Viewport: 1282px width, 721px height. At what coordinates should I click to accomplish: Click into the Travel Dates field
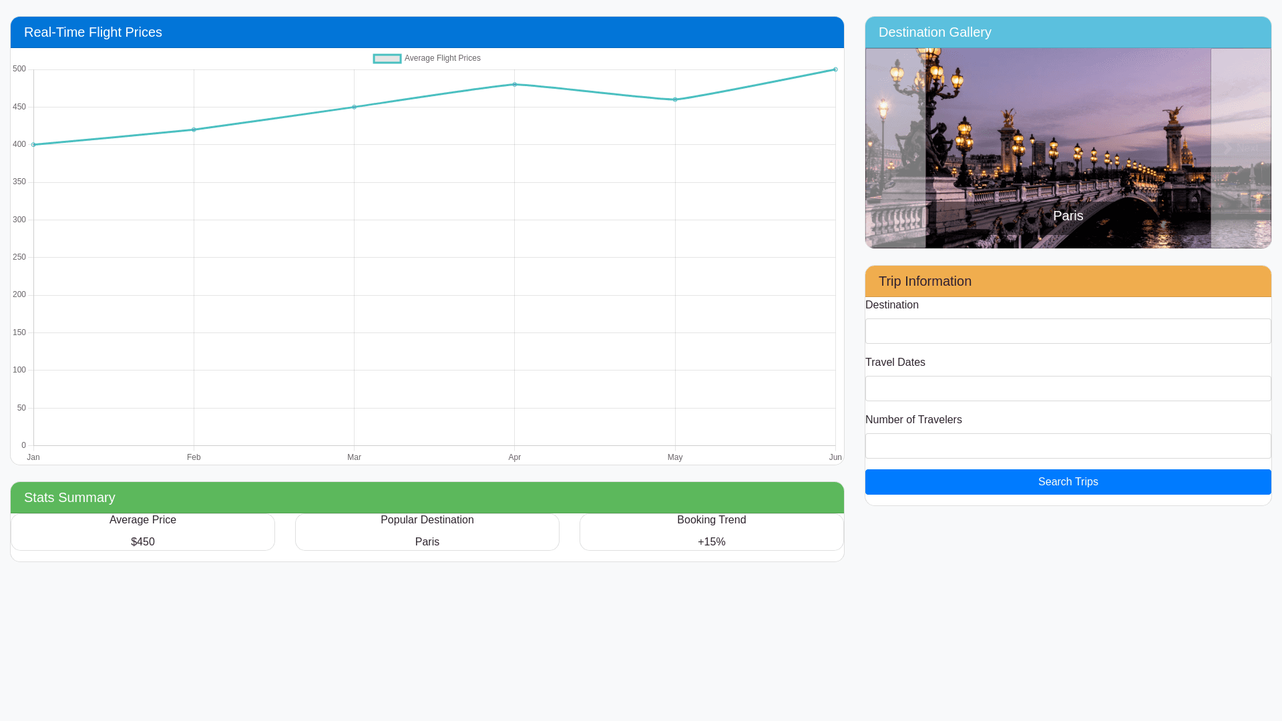(1068, 389)
